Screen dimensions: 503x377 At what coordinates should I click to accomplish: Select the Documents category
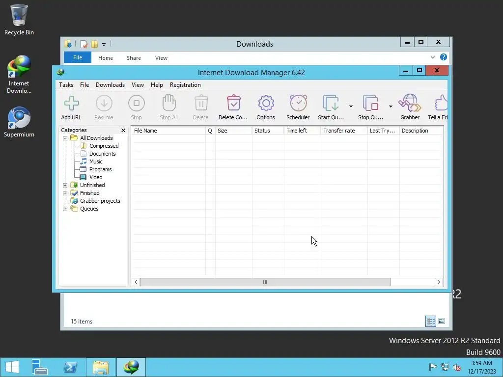(102, 154)
